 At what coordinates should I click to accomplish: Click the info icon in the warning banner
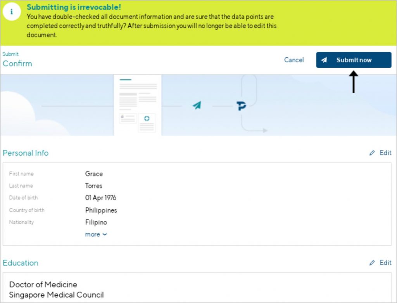point(11,12)
